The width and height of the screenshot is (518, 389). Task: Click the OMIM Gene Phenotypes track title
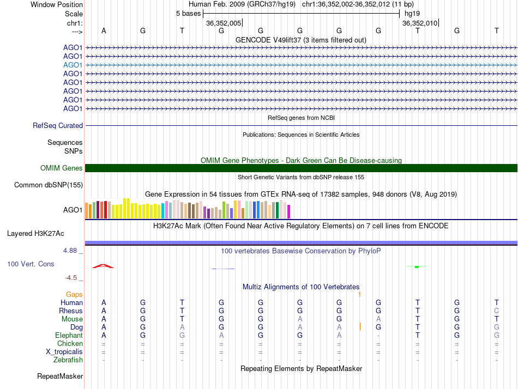point(301,161)
